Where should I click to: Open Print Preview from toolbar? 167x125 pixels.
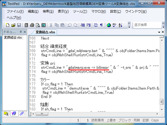[x=38, y=25]
